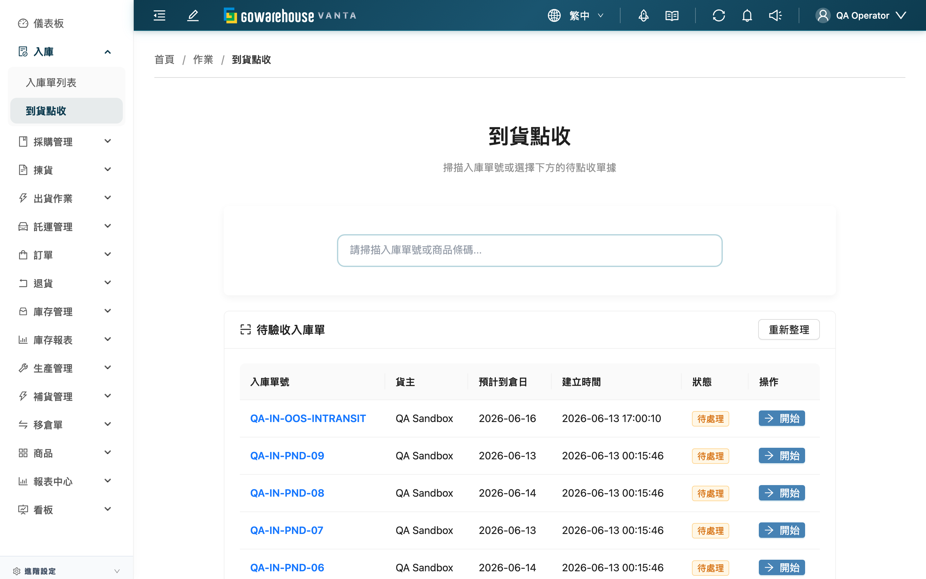Open notifications bell icon
Viewport: 926px width, 579px height.
(747, 15)
